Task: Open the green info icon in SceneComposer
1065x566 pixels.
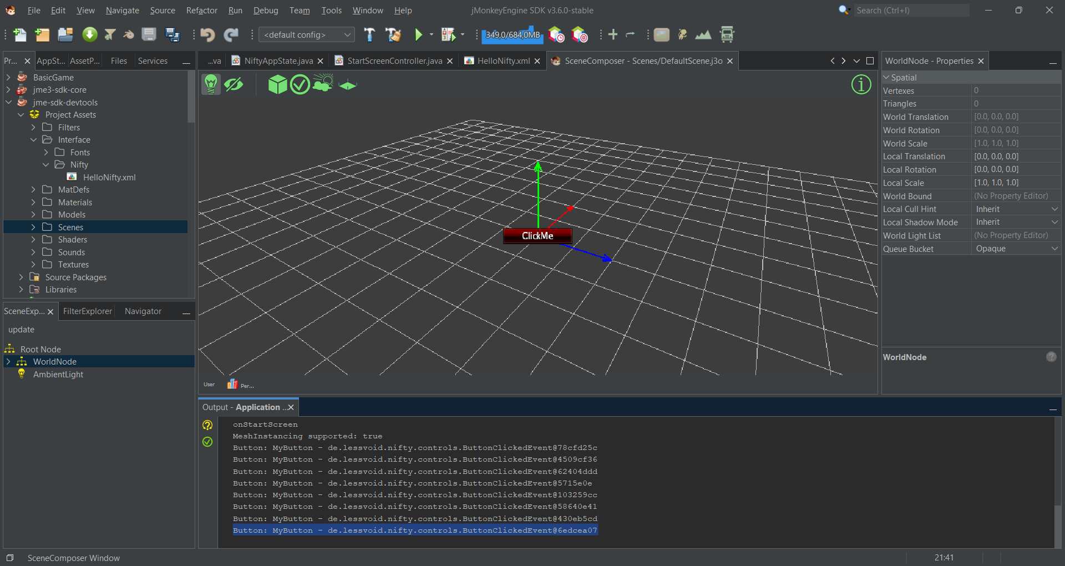Action: coord(861,84)
